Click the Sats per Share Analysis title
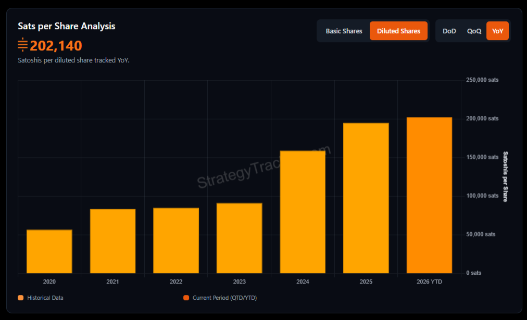The height and width of the screenshot is (320, 527). tap(67, 26)
